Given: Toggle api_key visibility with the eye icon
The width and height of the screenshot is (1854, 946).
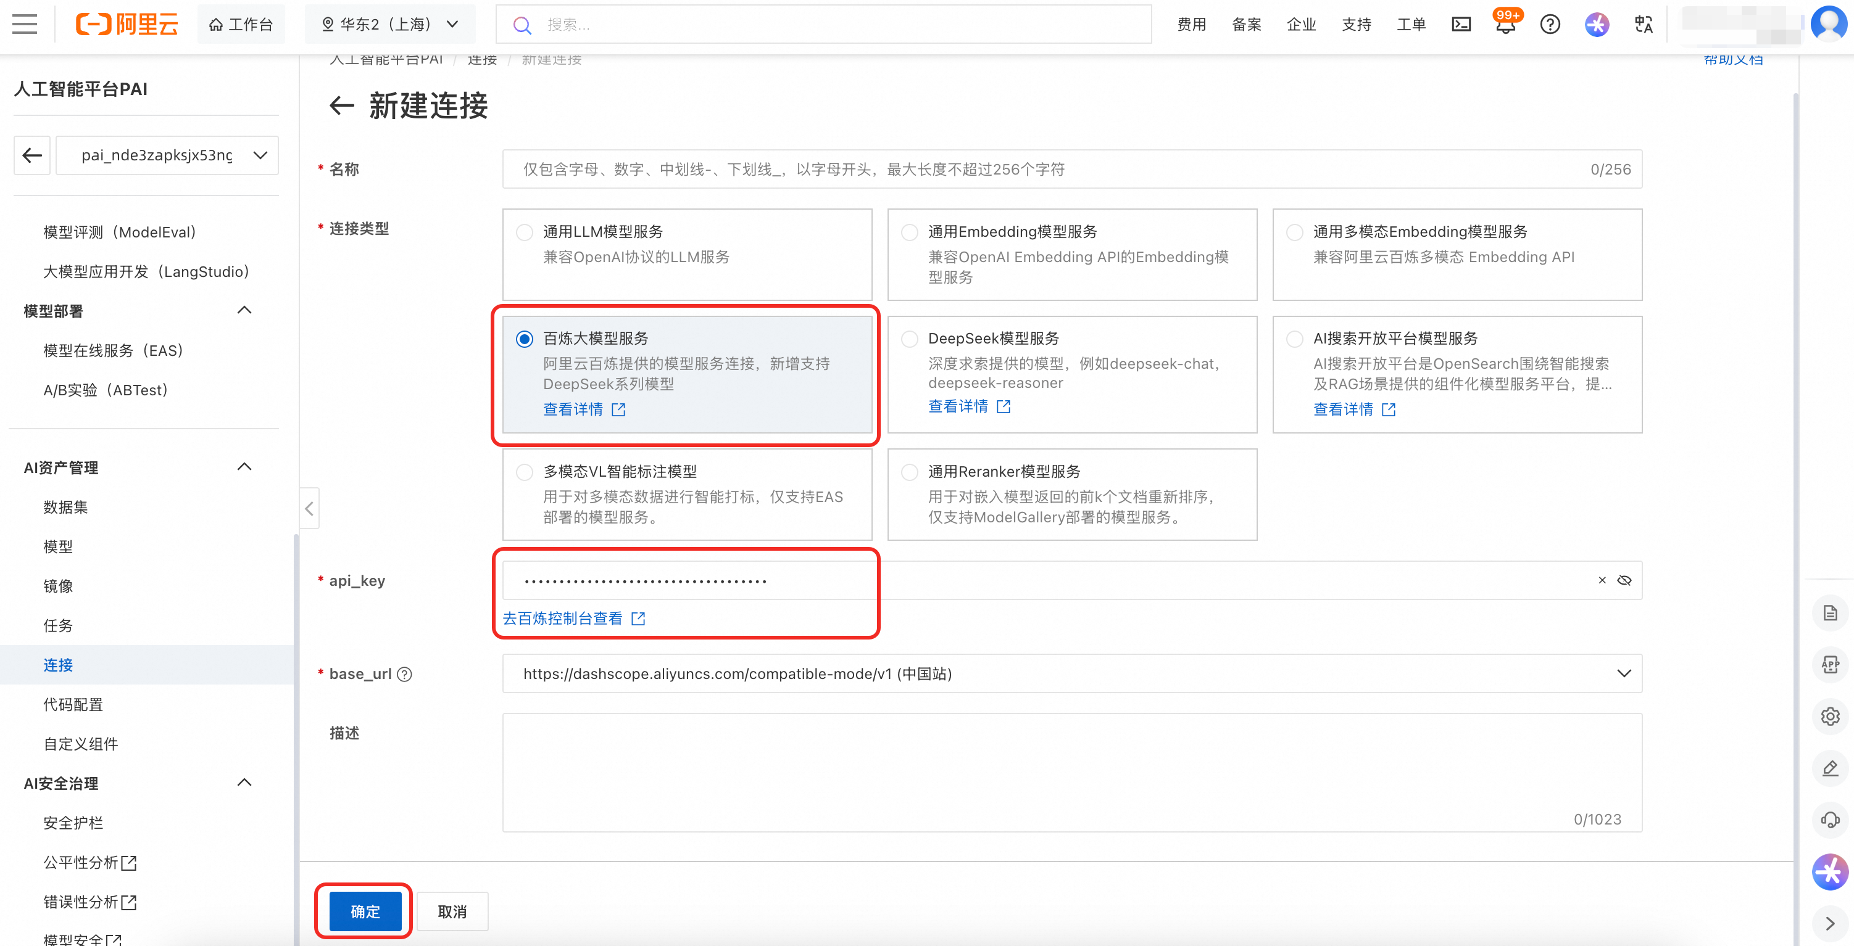Looking at the screenshot, I should click(x=1624, y=580).
